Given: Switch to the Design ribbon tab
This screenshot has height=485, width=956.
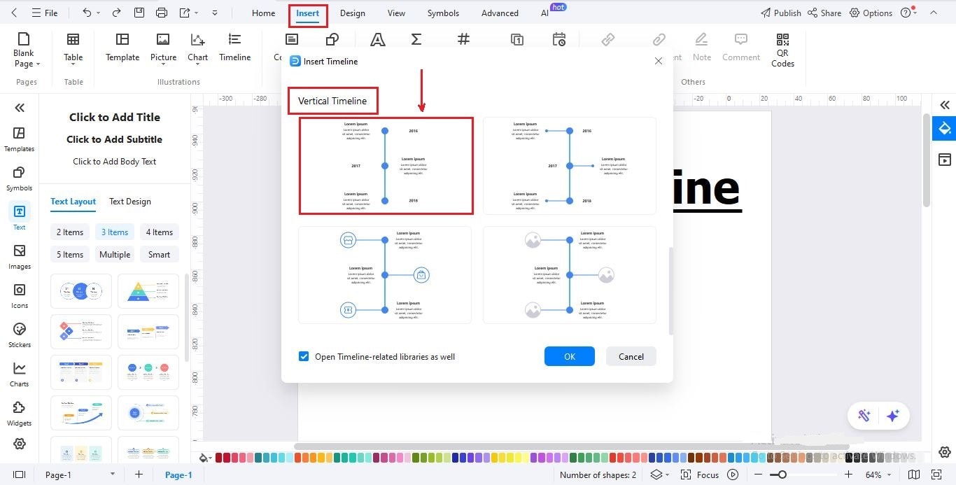Looking at the screenshot, I should [x=352, y=13].
